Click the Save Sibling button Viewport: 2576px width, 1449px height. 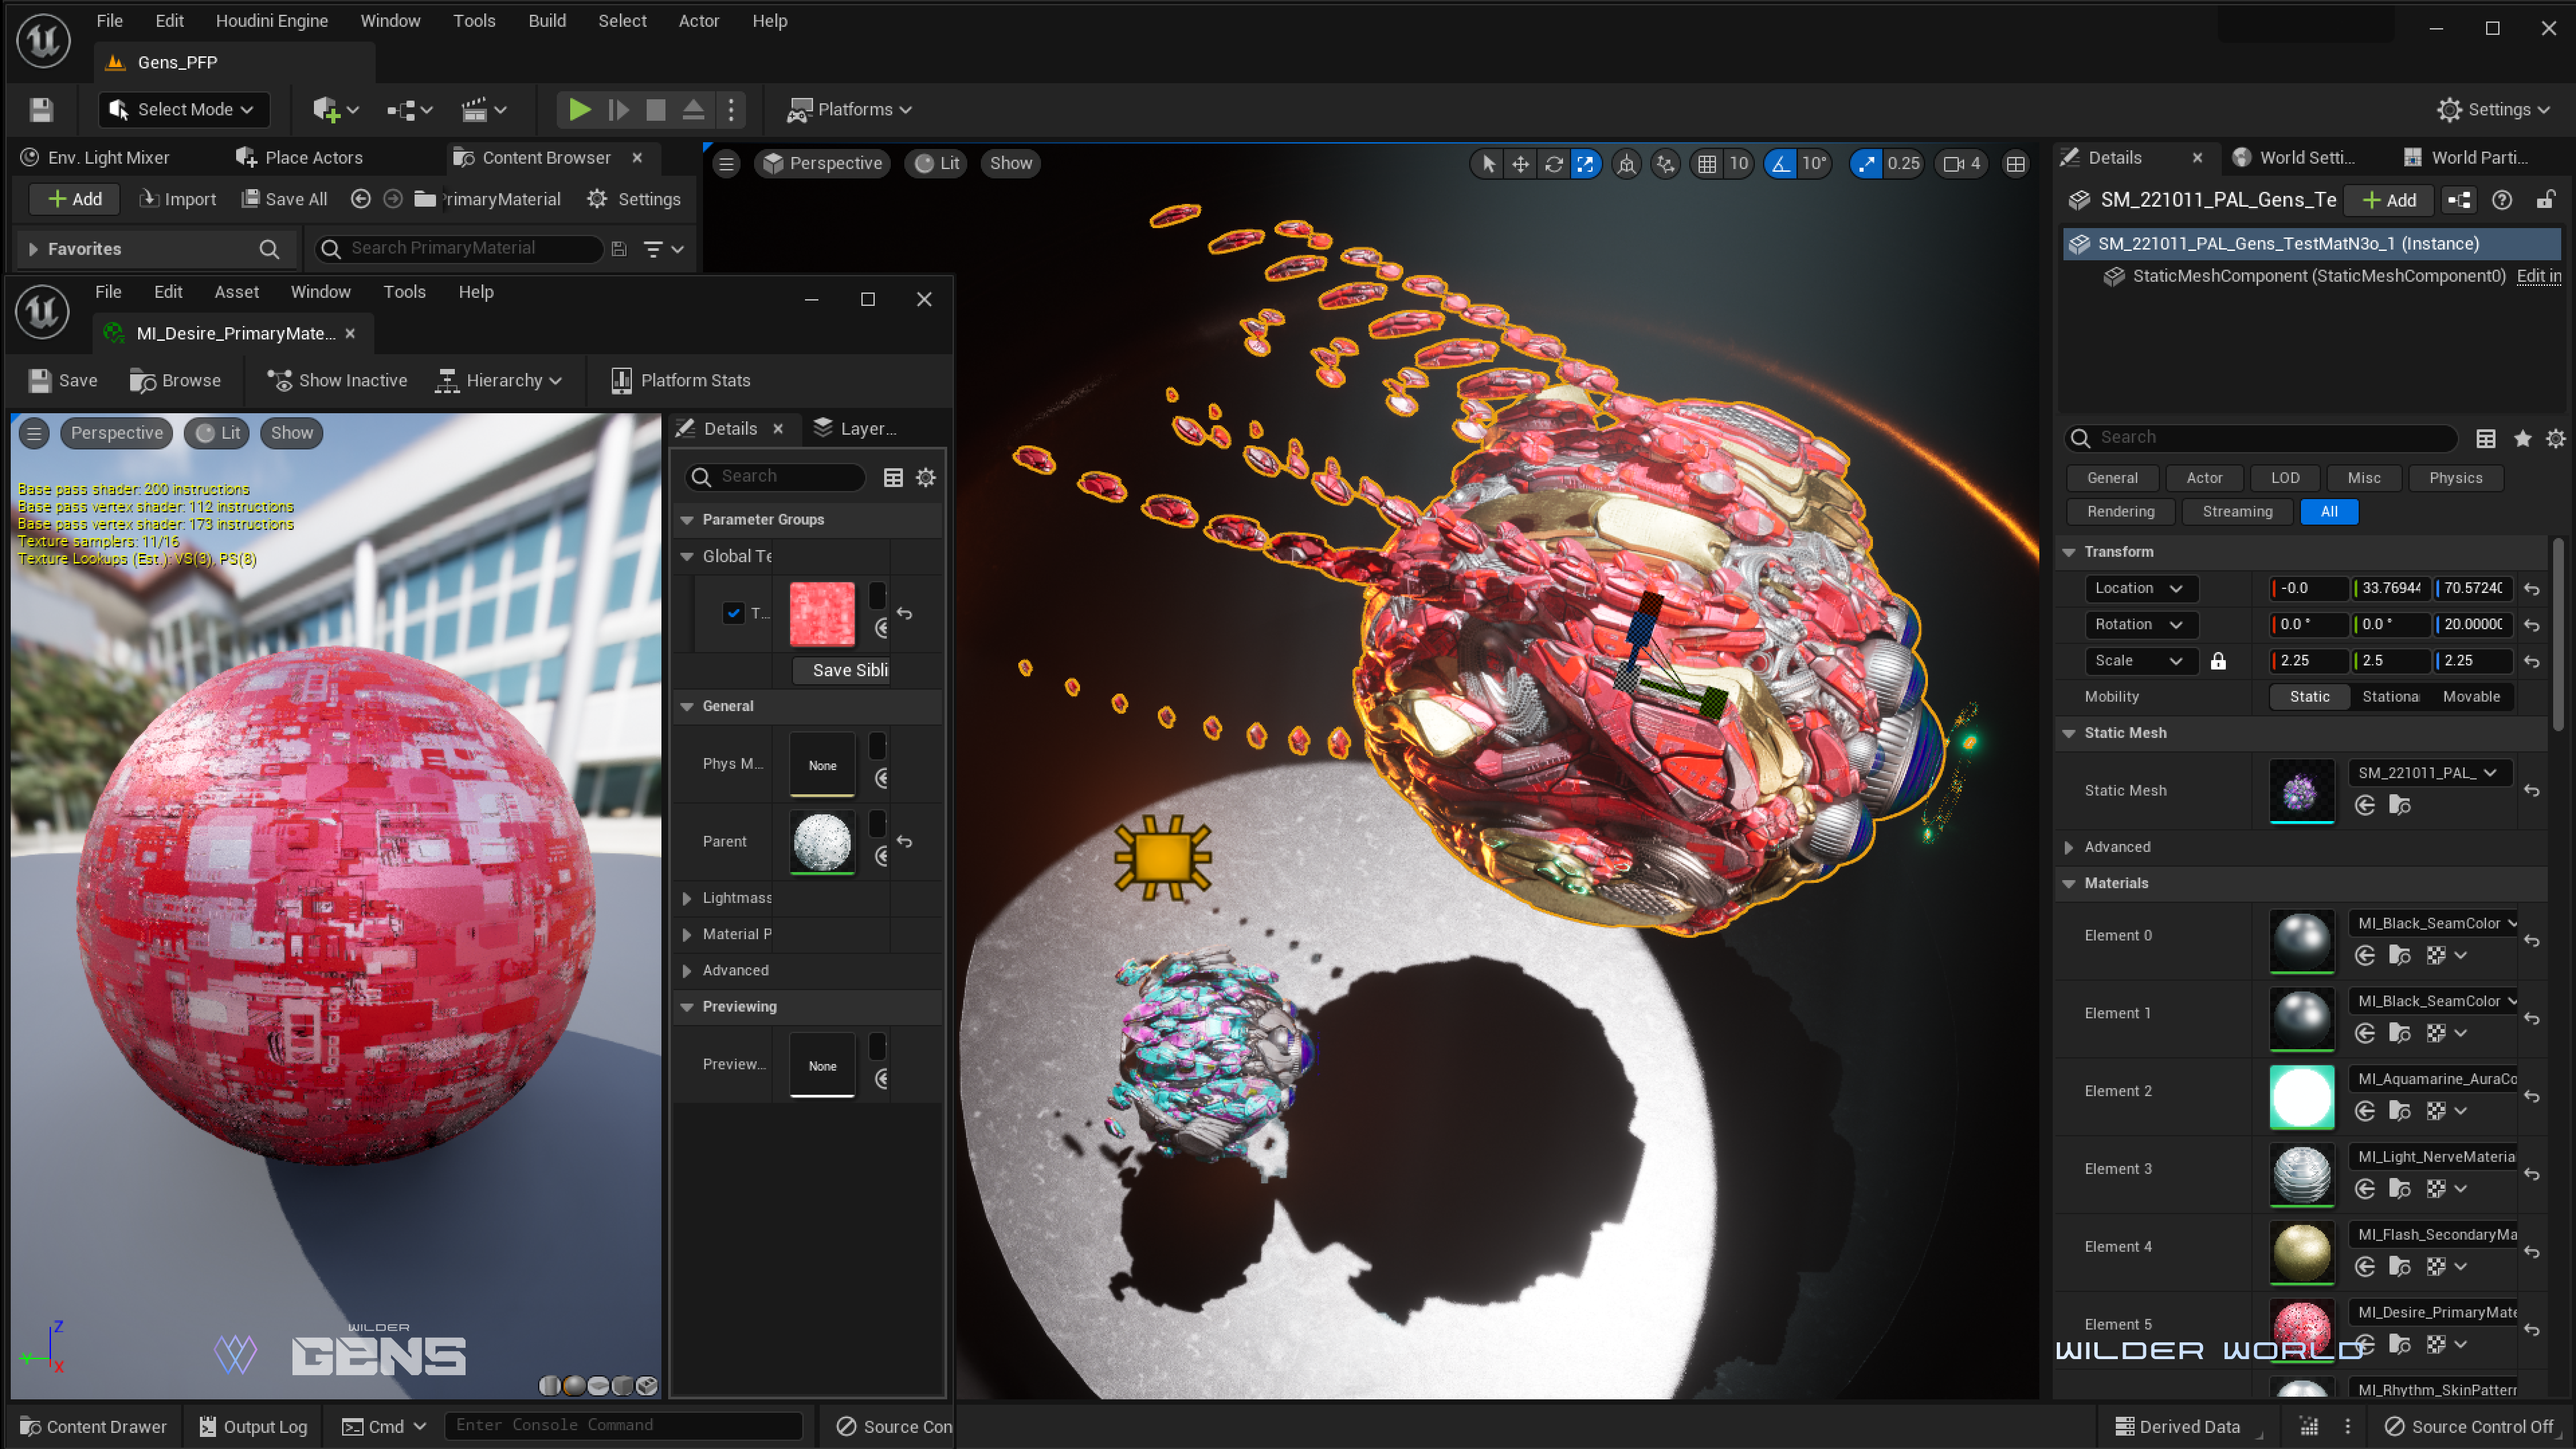pyautogui.click(x=849, y=670)
